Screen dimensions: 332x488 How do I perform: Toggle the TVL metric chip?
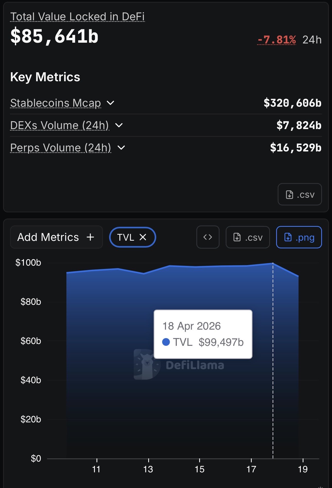[x=126, y=237]
